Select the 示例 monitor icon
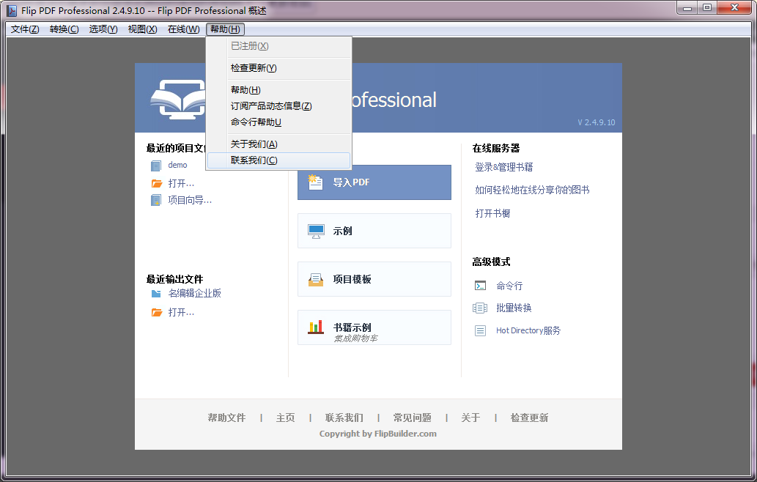The height and width of the screenshot is (482, 757). 315,230
